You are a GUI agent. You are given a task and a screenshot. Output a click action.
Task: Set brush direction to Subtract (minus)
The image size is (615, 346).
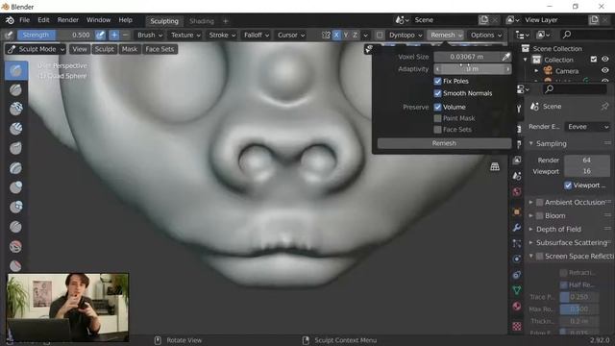(125, 35)
